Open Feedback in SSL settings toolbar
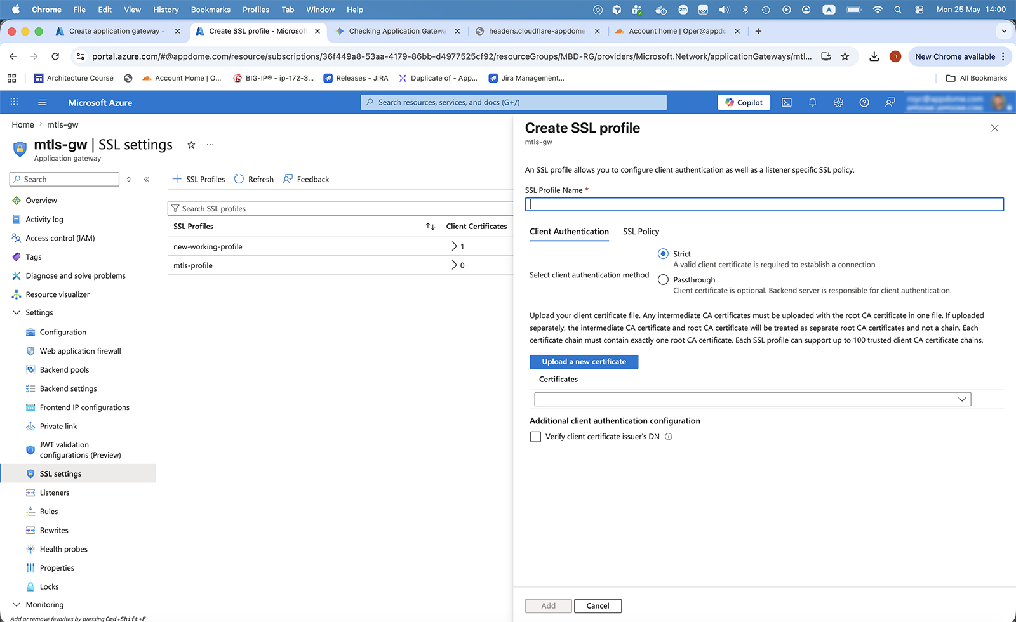Screen dimensions: 1016x622 [306, 180]
